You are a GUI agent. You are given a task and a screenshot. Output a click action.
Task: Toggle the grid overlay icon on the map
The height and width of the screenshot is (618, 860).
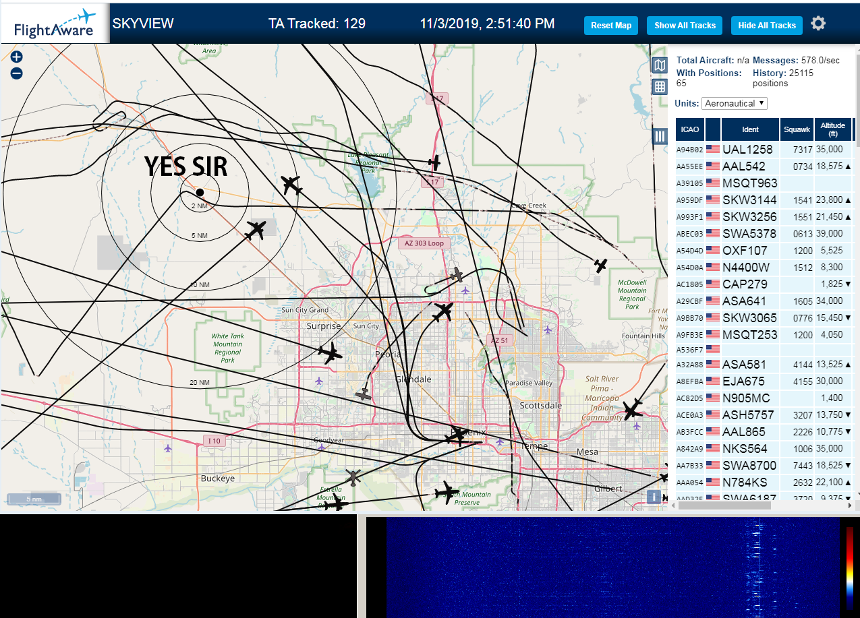pos(660,86)
